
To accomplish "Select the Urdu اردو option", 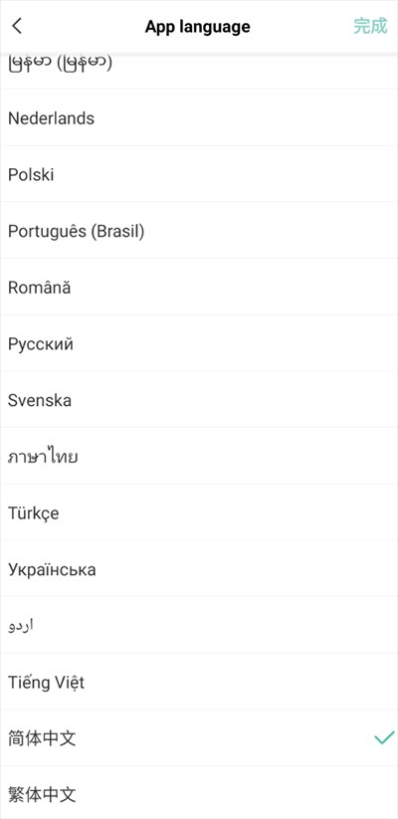I will tap(199, 625).
